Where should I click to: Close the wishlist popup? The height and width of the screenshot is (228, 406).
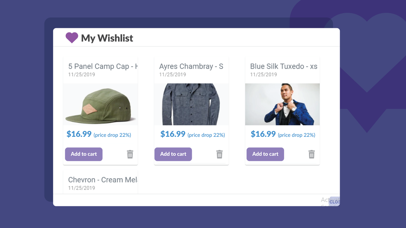(x=334, y=202)
